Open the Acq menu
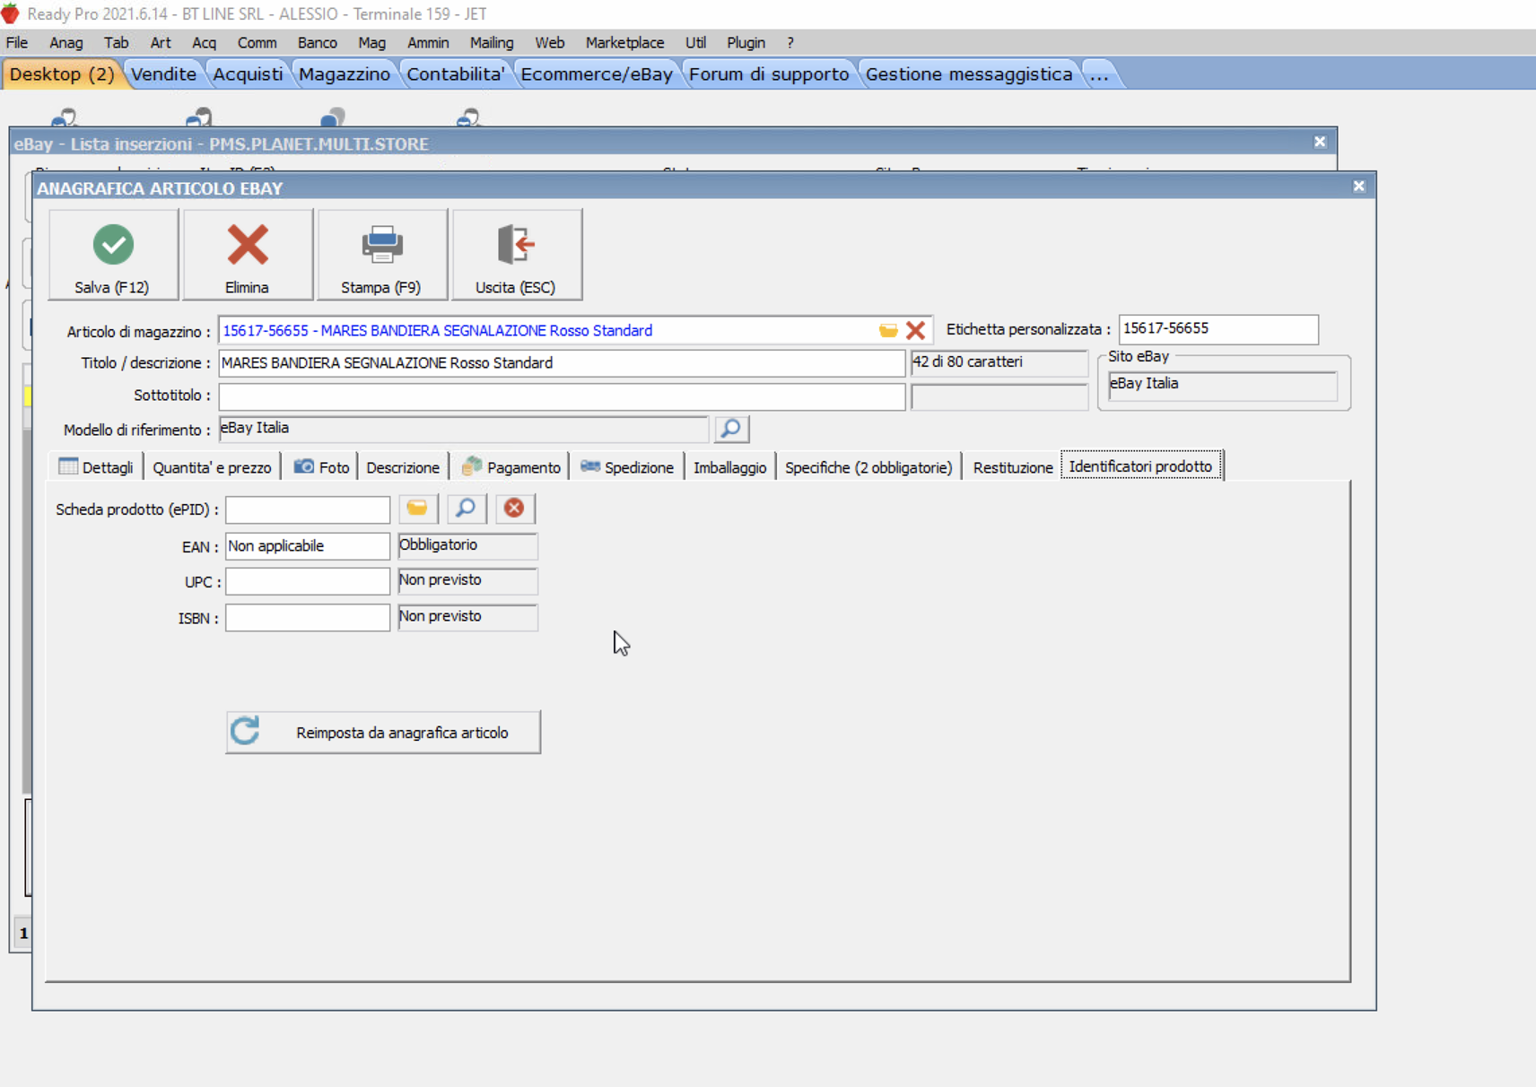 pos(204,42)
